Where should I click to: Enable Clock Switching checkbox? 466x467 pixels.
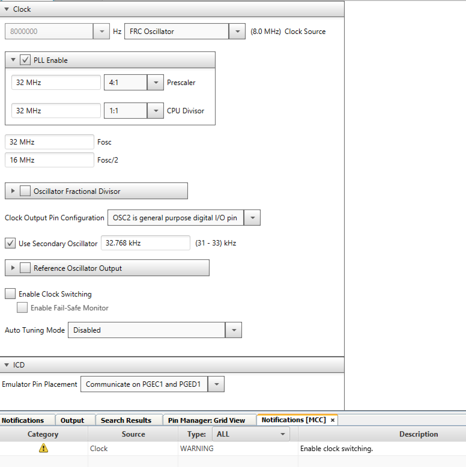(x=10, y=294)
